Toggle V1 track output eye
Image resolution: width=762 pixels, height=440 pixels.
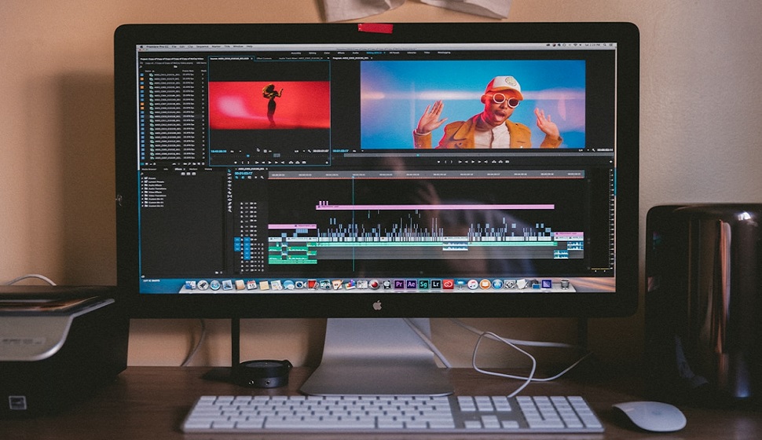coord(255,240)
